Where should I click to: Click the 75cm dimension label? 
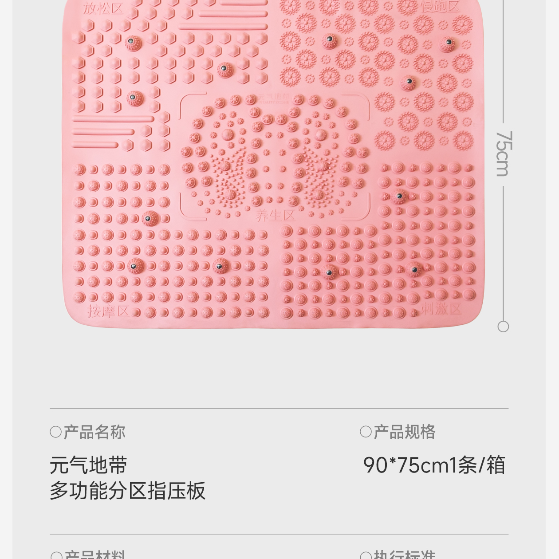tap(504, 154)
